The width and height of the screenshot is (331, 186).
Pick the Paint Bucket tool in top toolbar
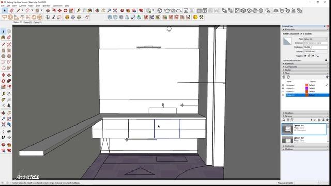click(x=90, y=10)
